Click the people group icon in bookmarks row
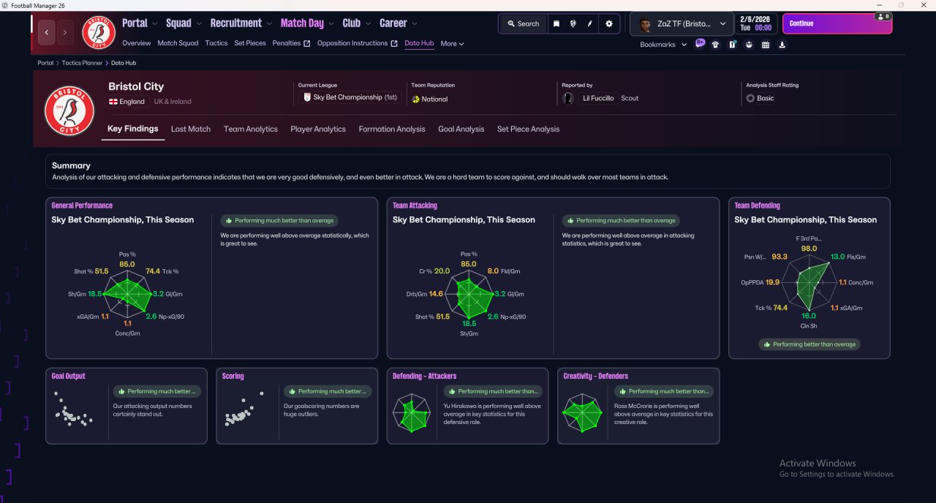The image size is (936, 503). click(749, 45)
